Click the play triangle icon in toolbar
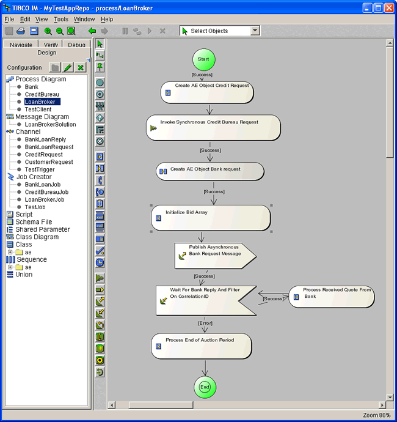397x422 pixels. coord(150,31)
